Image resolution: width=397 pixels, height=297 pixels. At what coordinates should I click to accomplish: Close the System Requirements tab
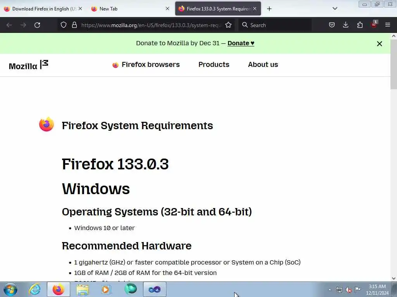coord(255,9)
